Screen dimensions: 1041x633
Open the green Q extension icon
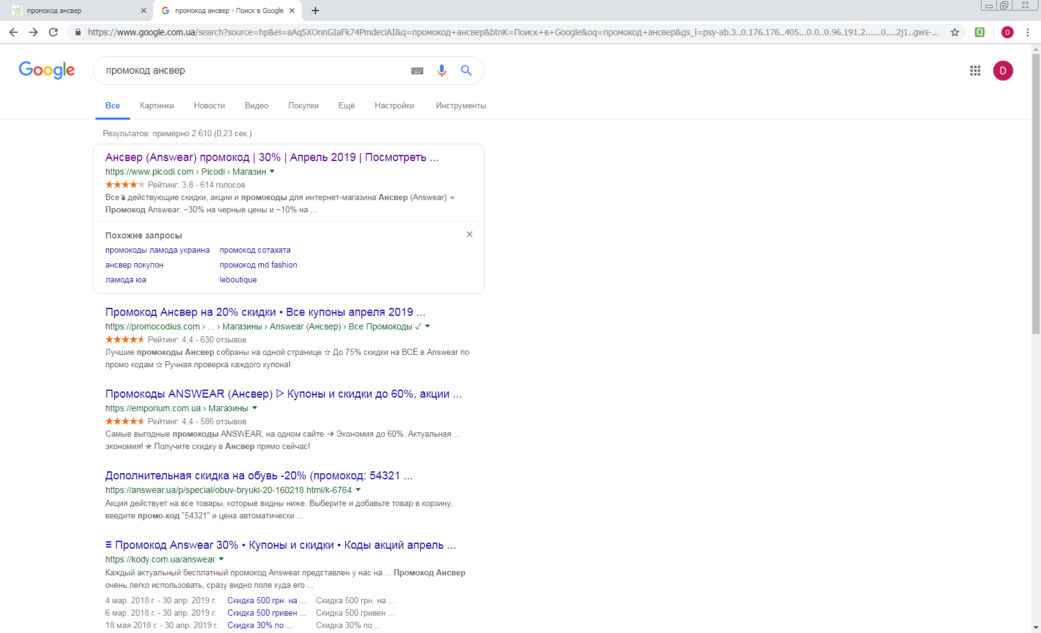(980, 32)
